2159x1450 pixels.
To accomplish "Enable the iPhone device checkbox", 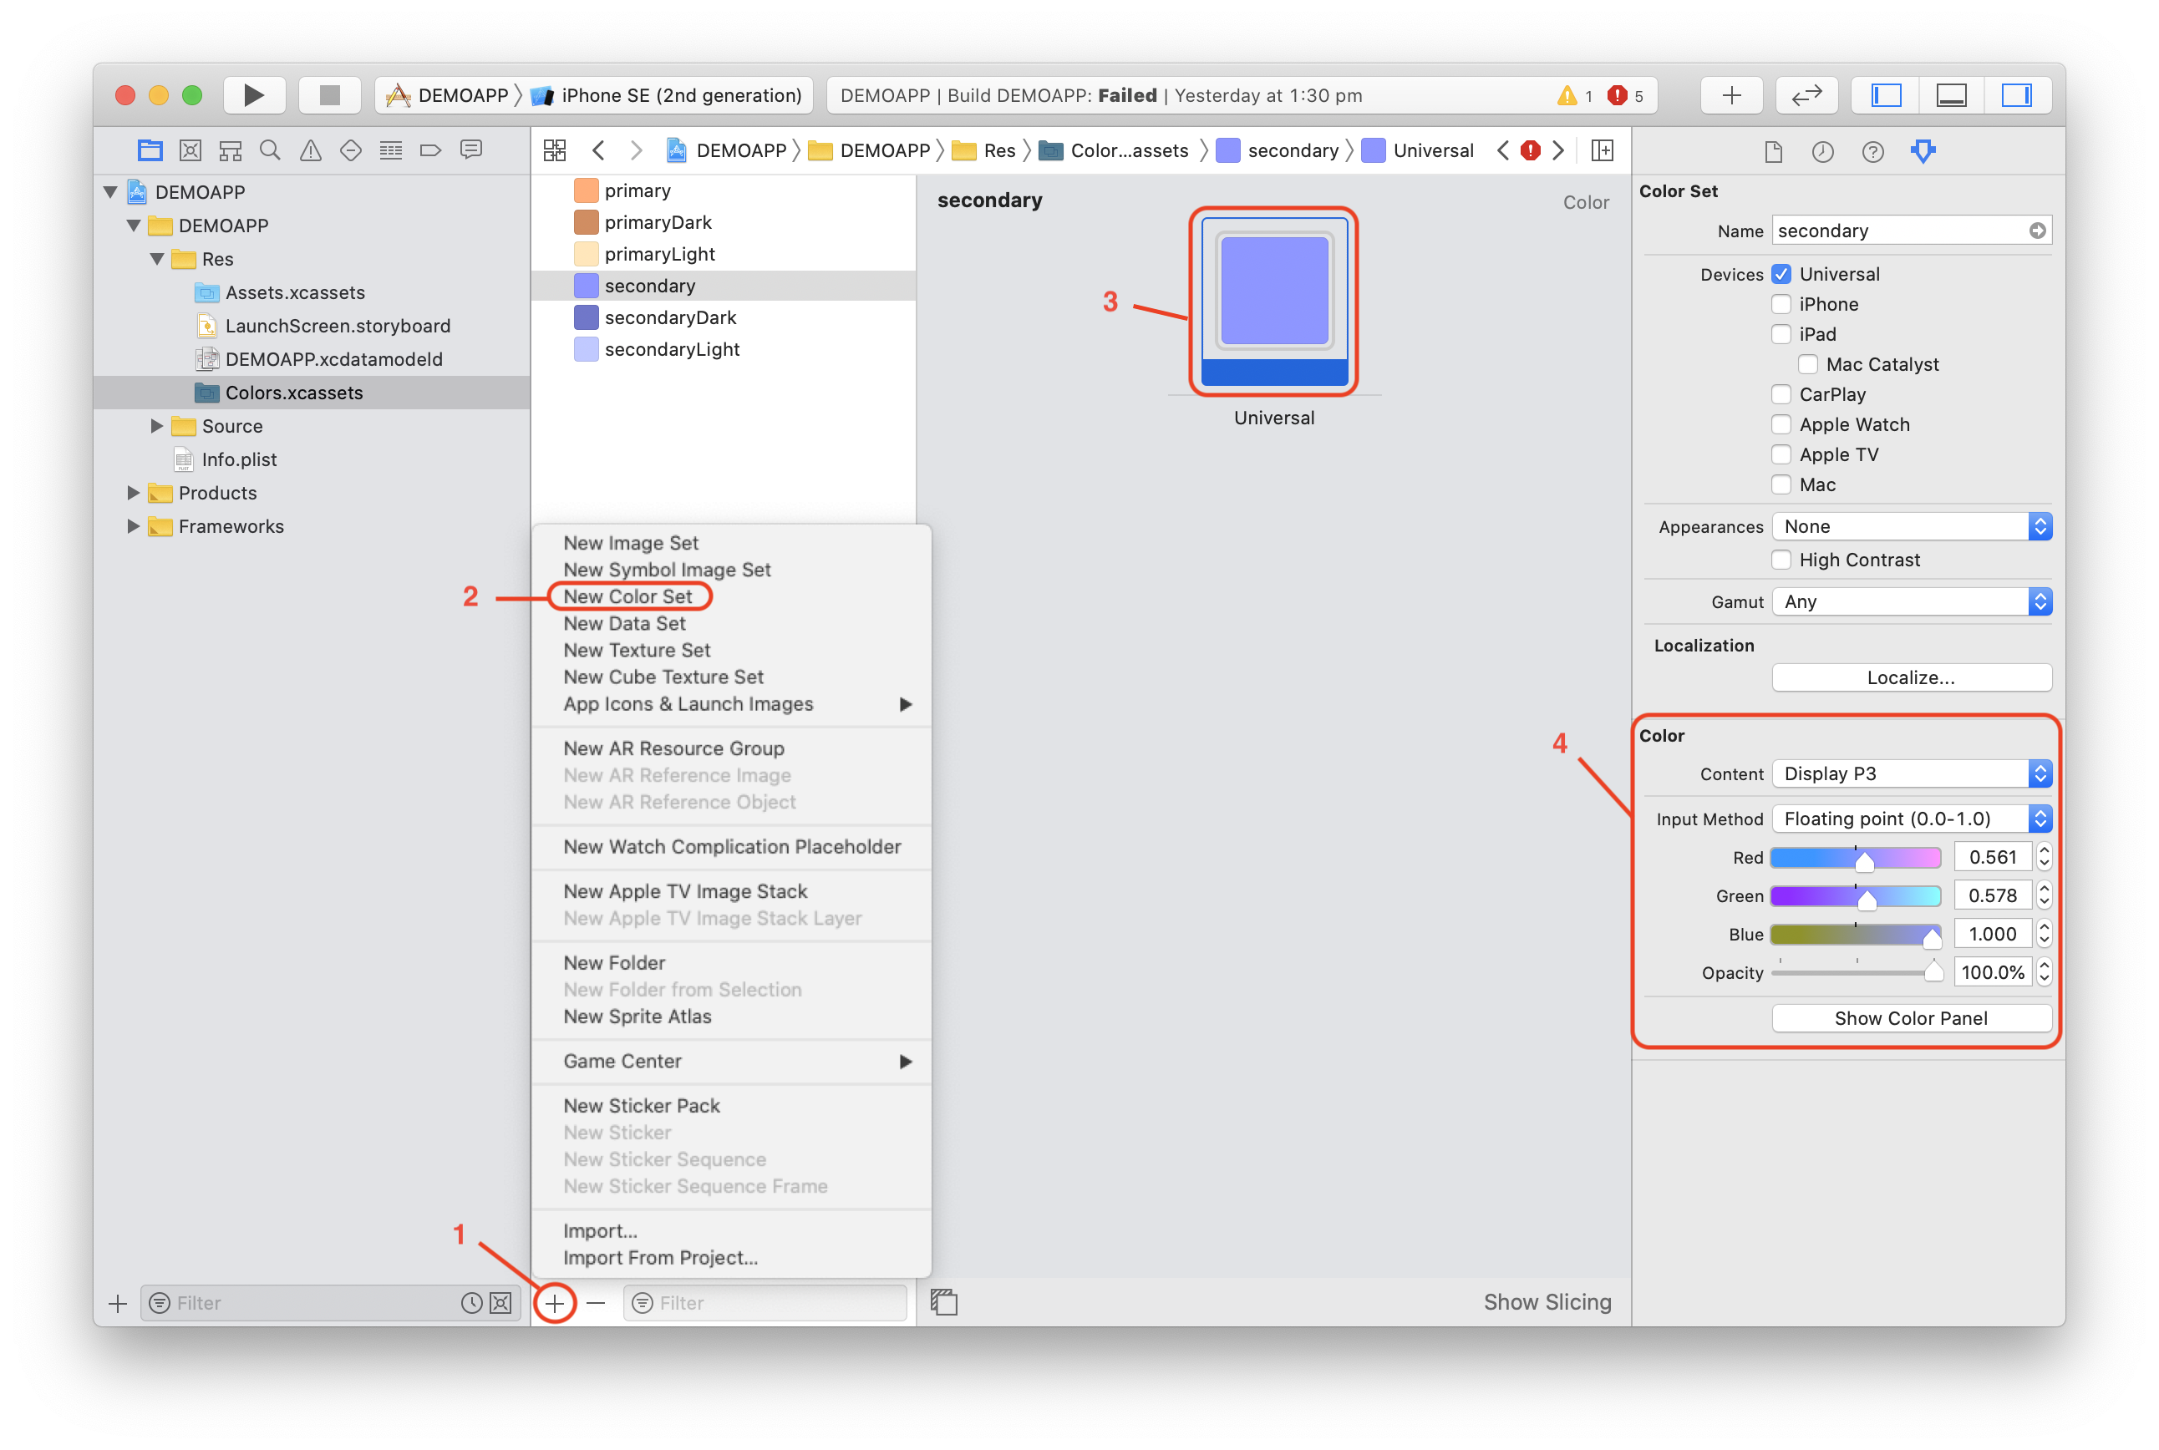I will point(1781,304).
